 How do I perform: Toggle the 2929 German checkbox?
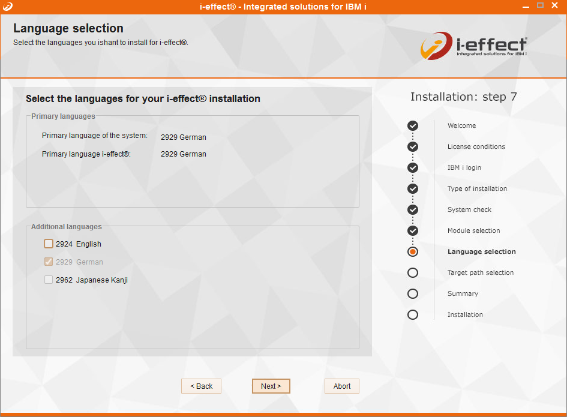tap(49, 262)
